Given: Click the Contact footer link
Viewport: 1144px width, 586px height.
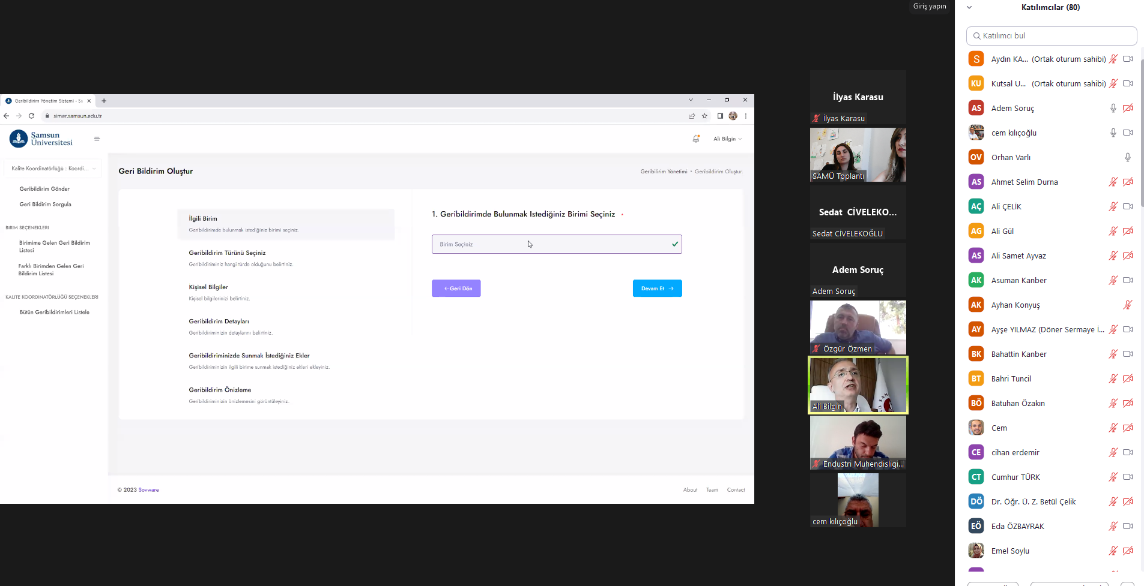Looking at the screenshot, I should pos(736,490).
